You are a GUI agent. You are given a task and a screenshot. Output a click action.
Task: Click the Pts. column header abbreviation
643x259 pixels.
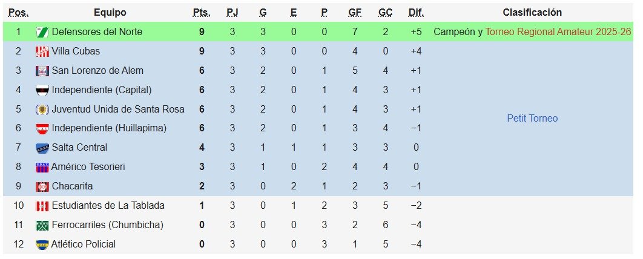[x=202, y=13]
